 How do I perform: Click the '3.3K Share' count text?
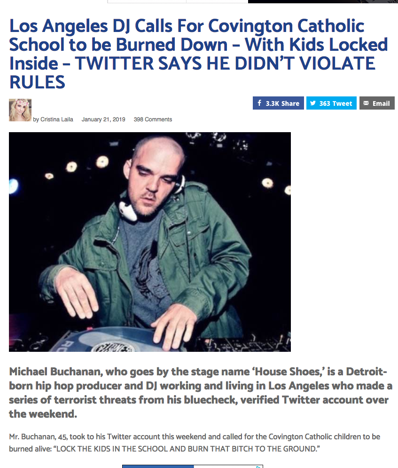(x=282, y=103)
